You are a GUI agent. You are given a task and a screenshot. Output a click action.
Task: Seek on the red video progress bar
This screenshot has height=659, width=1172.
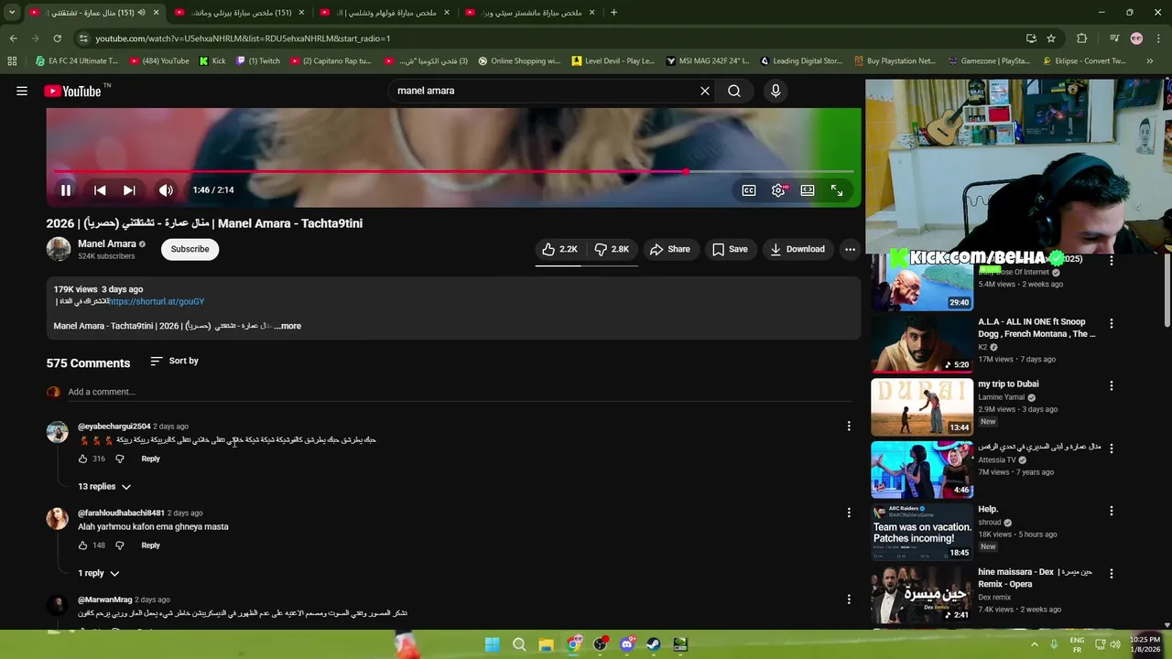tap(453, 171)
